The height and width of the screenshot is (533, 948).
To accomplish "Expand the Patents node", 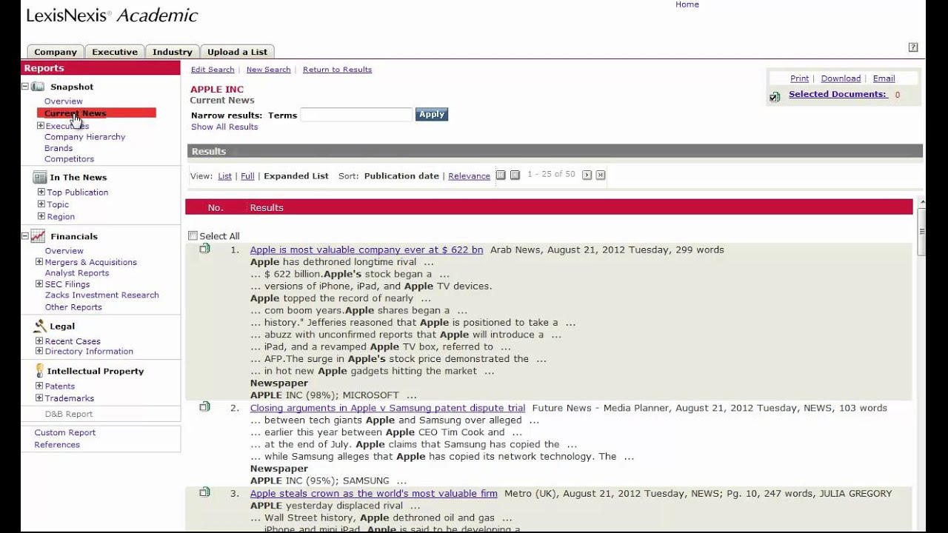I will click(x=39, y=386).
